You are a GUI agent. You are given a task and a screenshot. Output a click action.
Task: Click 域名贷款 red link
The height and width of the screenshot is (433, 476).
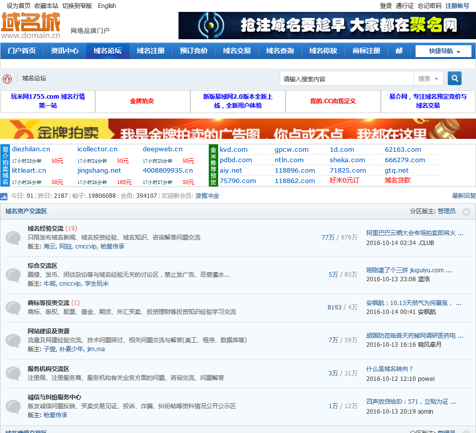[398, 181]
